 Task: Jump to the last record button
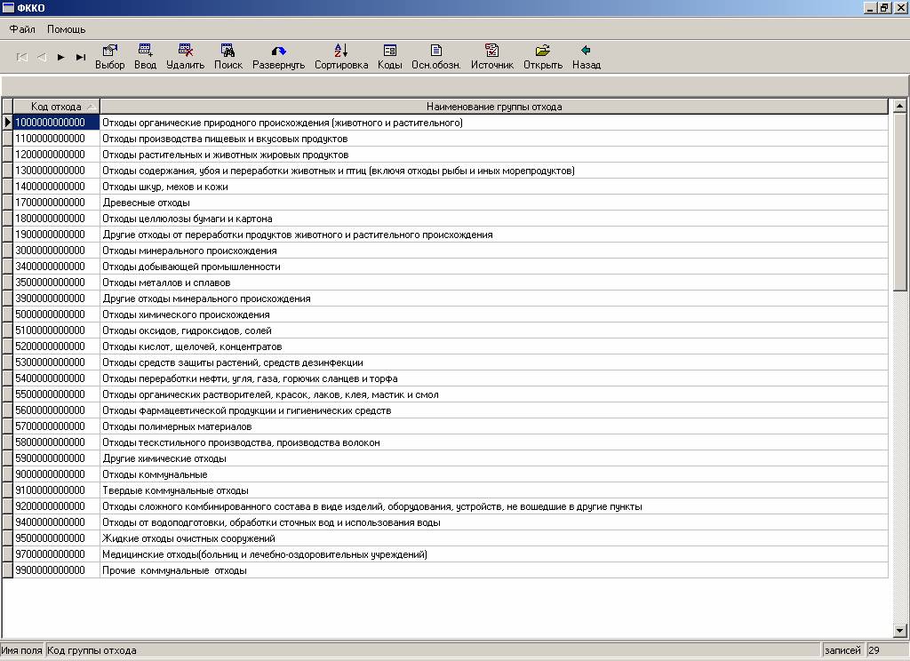point(81,57)
